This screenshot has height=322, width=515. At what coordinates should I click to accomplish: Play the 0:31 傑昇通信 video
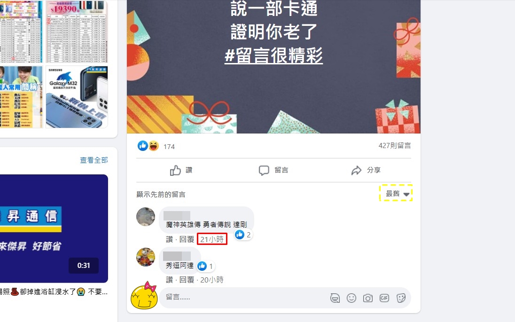[x=54, y=228]
